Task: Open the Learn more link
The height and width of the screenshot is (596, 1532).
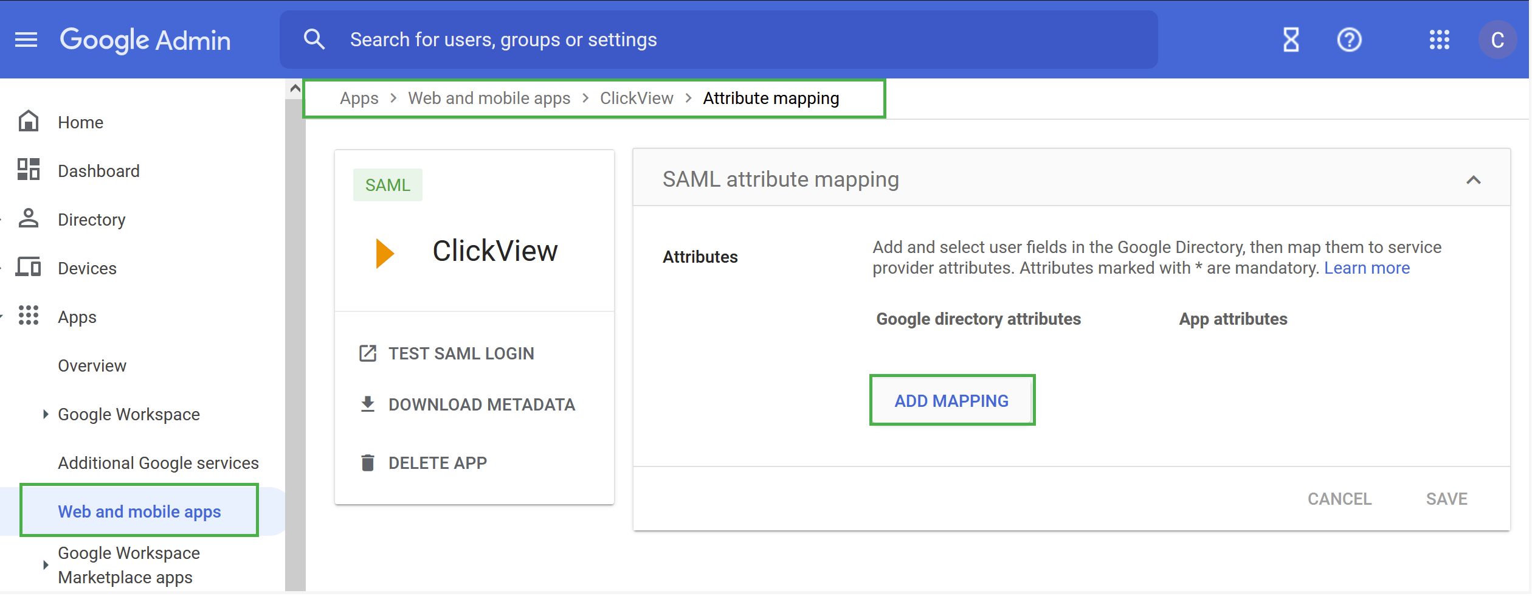Action: click(1367, 268)
